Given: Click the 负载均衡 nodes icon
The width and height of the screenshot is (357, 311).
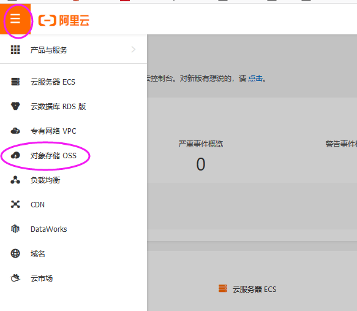Looking at the screenshot, I should [x=15, y=180].
